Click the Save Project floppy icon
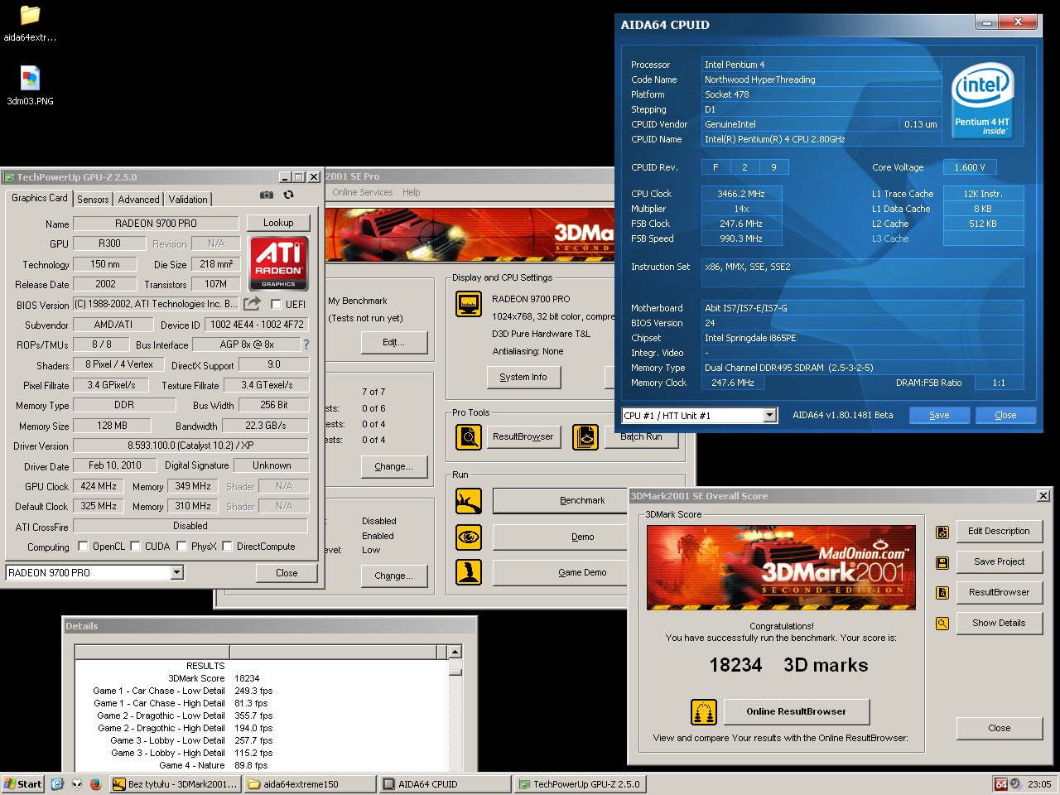Screen dimensions: 1060x795 pyautogui.click(x=942, y=562)
